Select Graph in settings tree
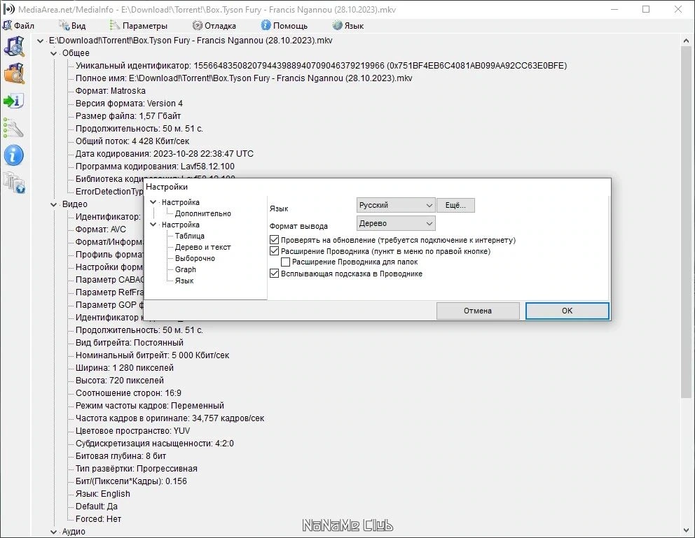Image resolution: width=695 pixels, height=538 pixels. click(185, 269)
